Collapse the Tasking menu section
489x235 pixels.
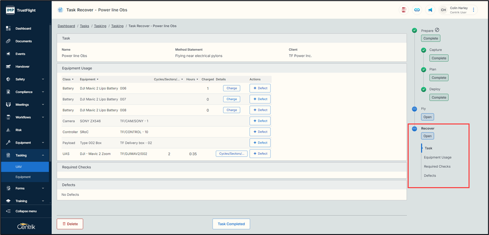tap(42, 155)
